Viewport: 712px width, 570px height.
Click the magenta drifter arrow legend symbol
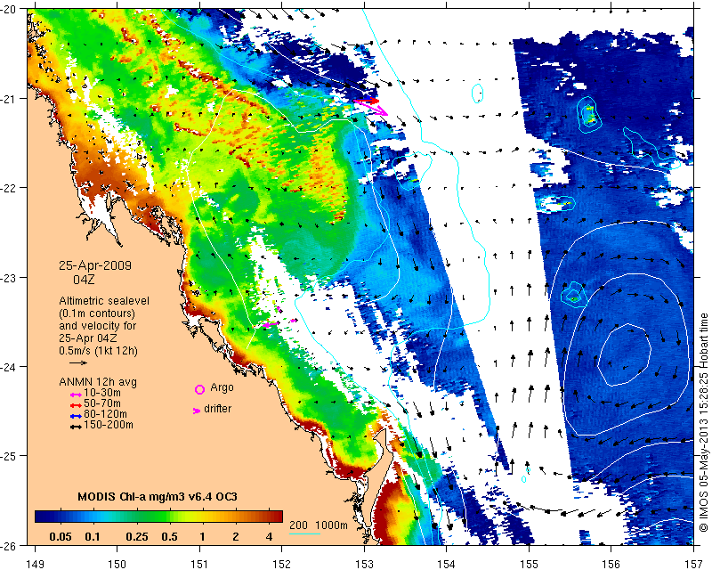click(197, 411)
